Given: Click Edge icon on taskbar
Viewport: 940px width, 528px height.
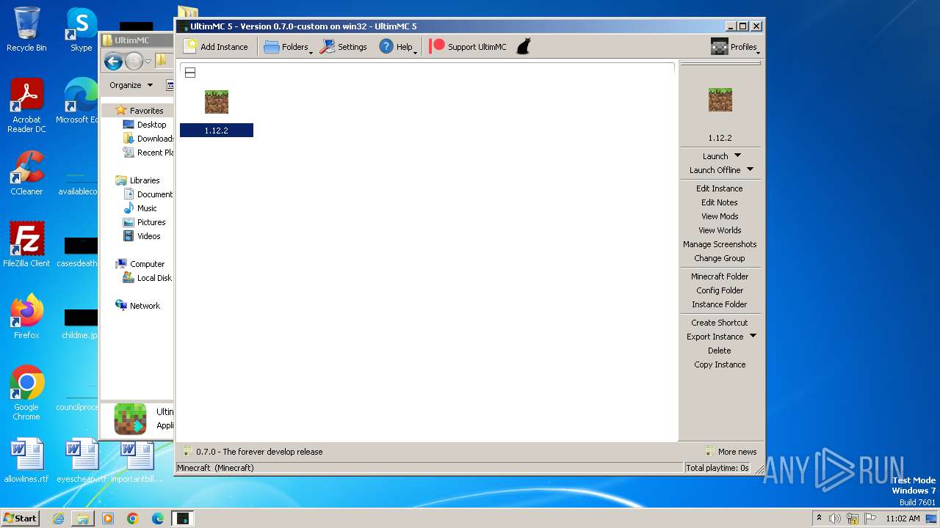Looking at the screenshot, I should (158, 518).
